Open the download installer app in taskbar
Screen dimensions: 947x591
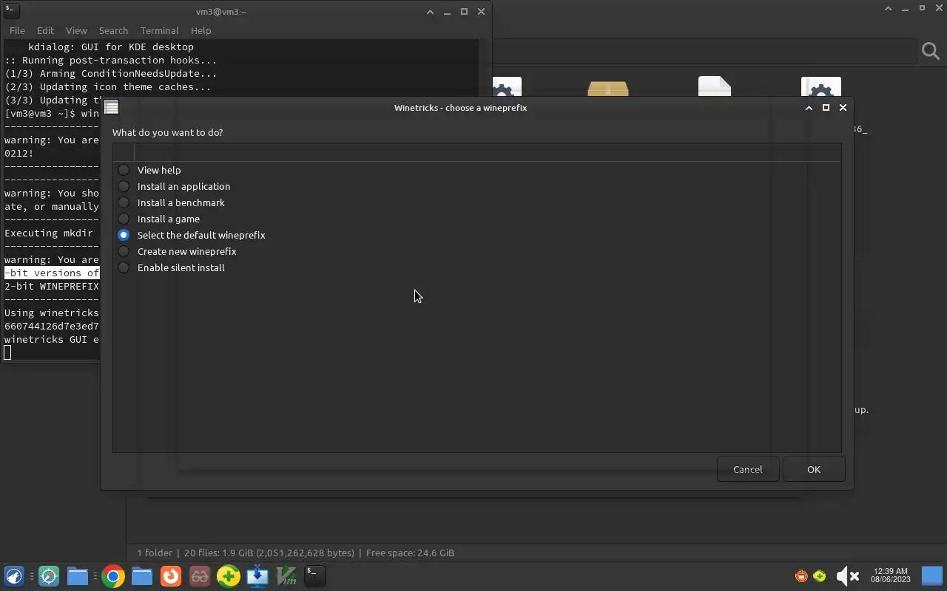coord(257,576)
